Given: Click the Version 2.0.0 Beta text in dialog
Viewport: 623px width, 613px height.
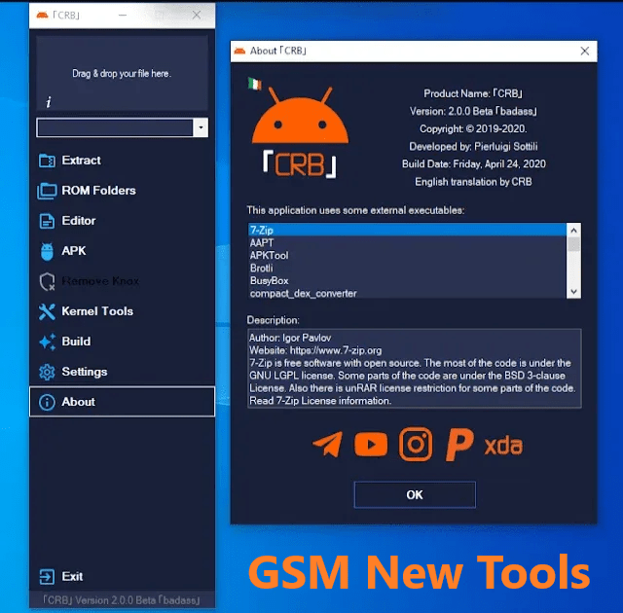Looking at the screenshot, I should tap(473, 111).
